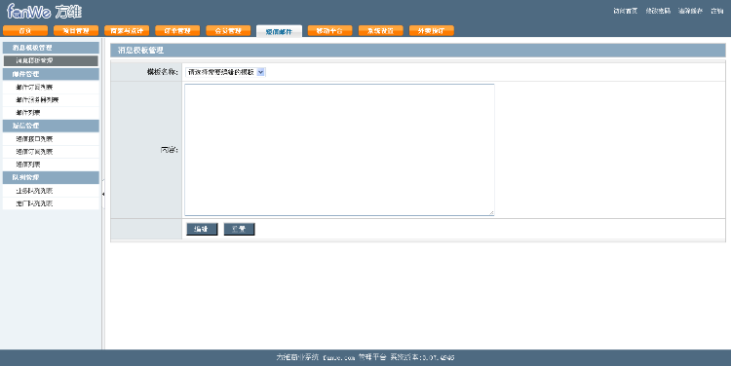Screen dimensions: 731x366
Task: Select the highlighted 消息模板管理 sidebar item
Action: pyautogui.click(x=51, y=60)
